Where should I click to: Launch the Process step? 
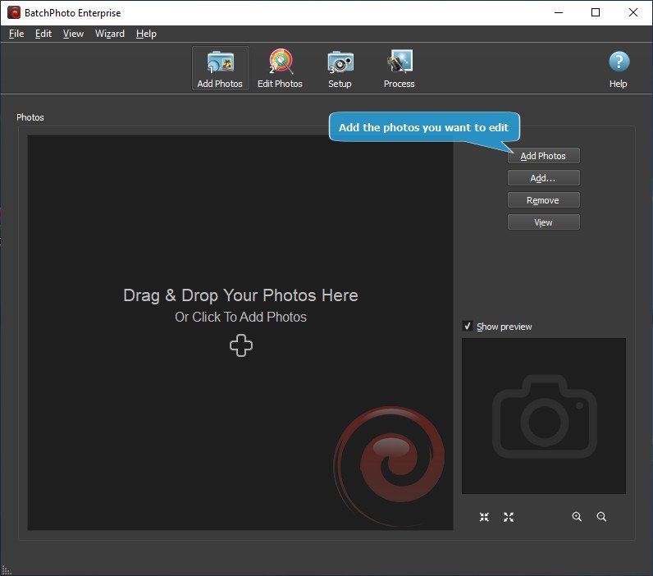pos(399,68)
